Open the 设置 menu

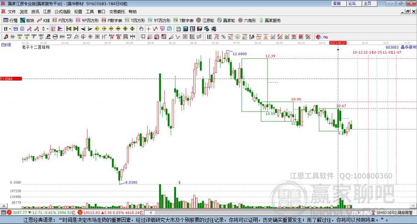[x=78, y=12]
